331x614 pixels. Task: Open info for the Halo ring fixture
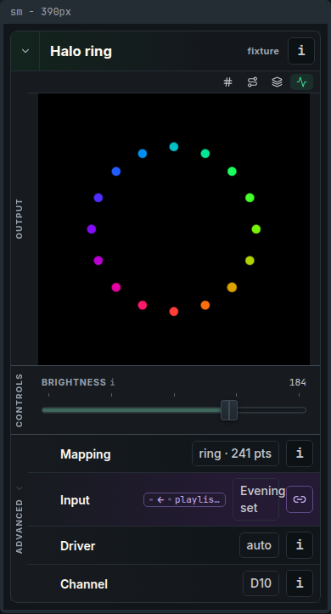pos(301,51)
